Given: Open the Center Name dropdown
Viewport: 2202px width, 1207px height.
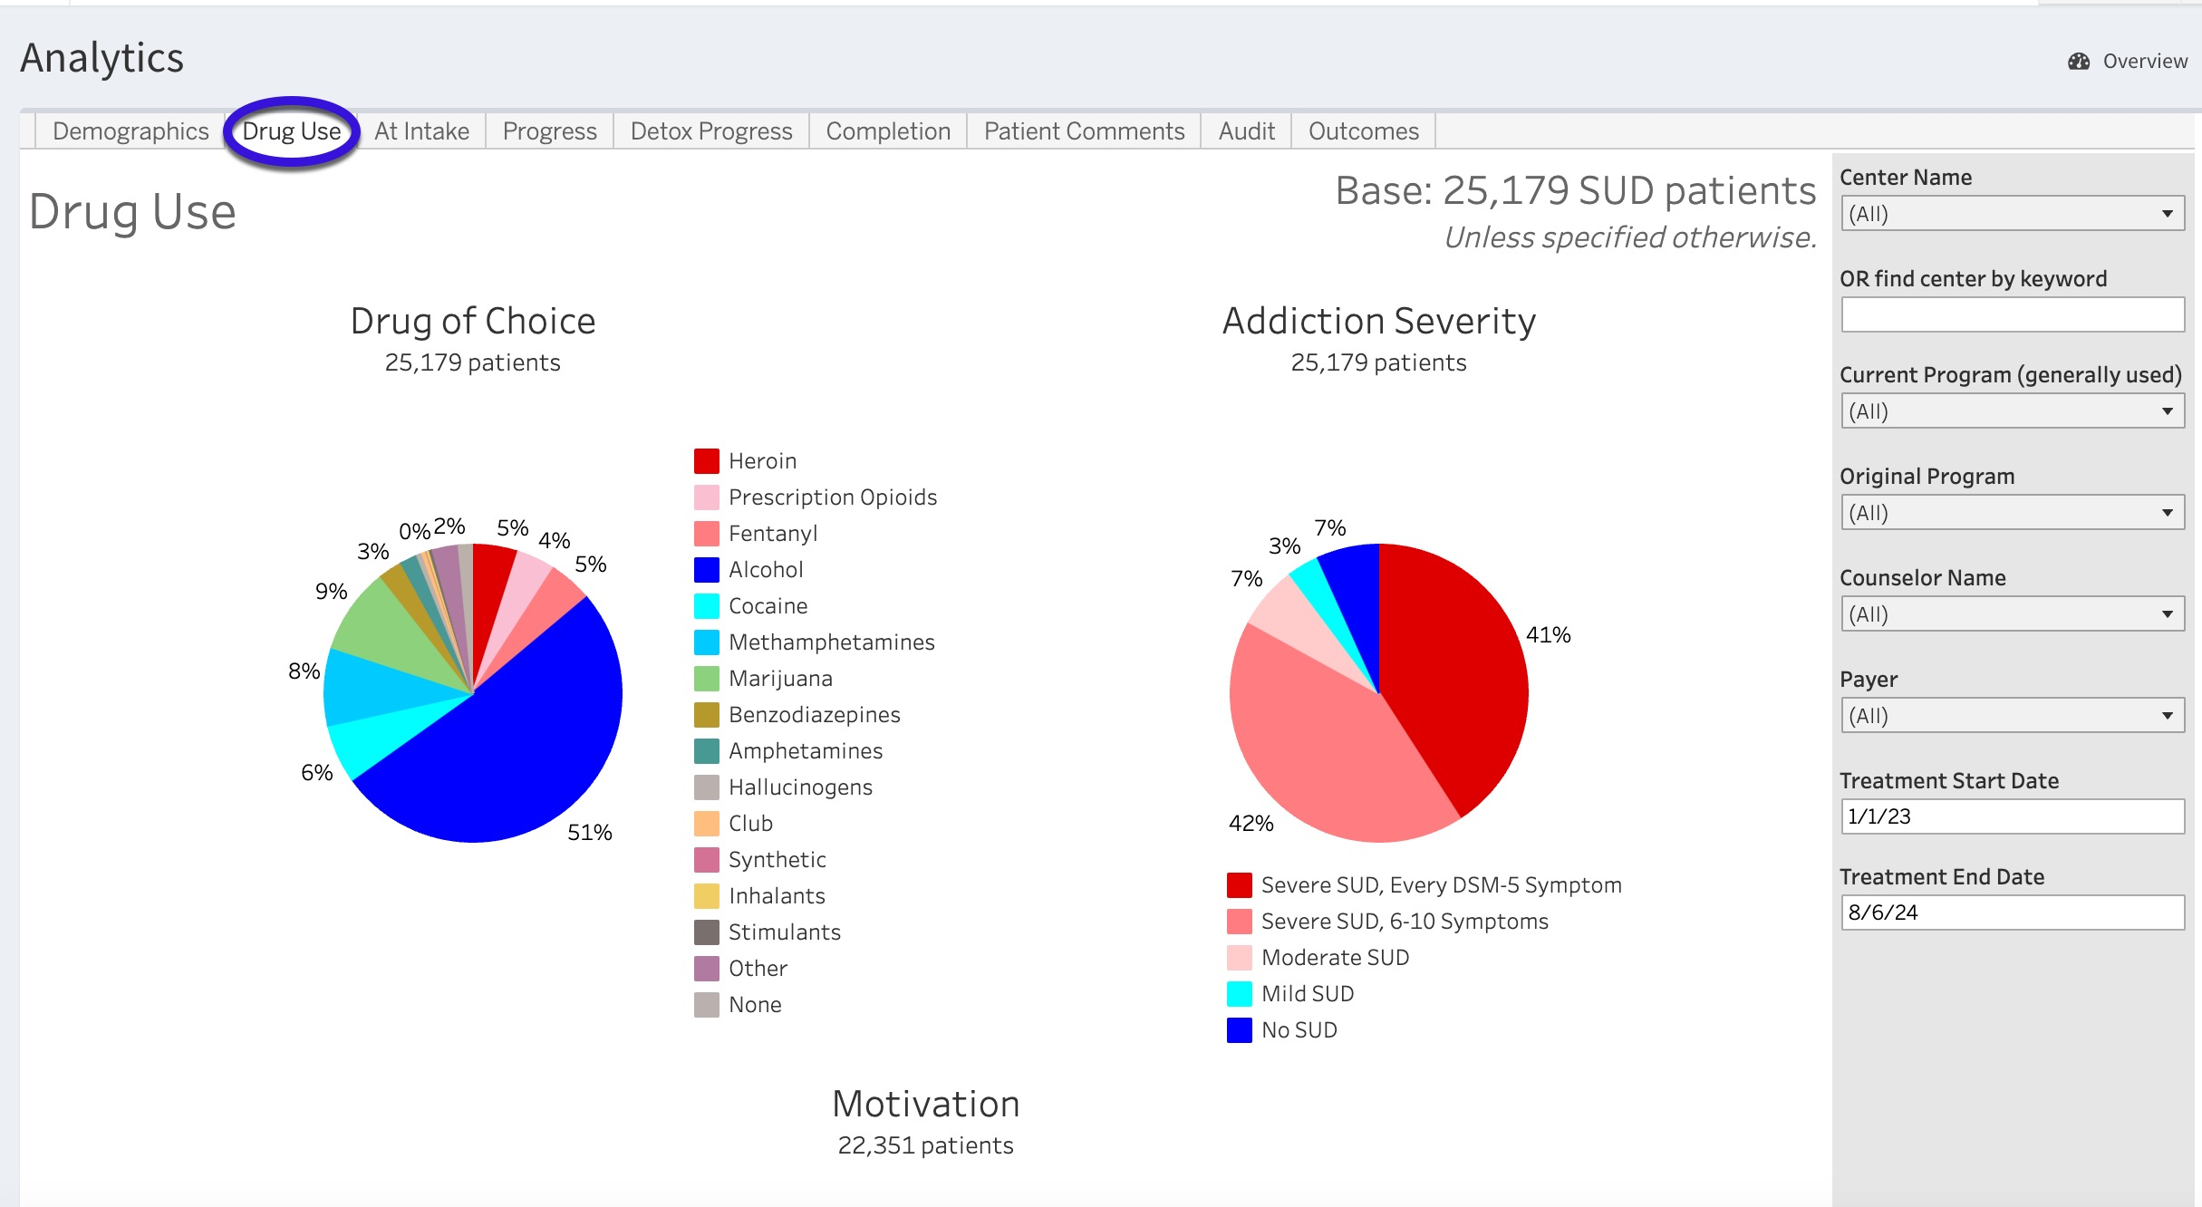Looking at the screenshot, I should (x=2012, y=214).
